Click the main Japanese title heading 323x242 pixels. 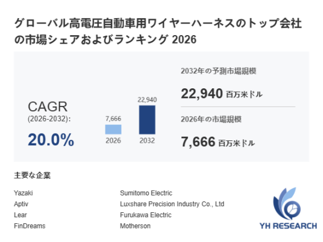[158, 31]
